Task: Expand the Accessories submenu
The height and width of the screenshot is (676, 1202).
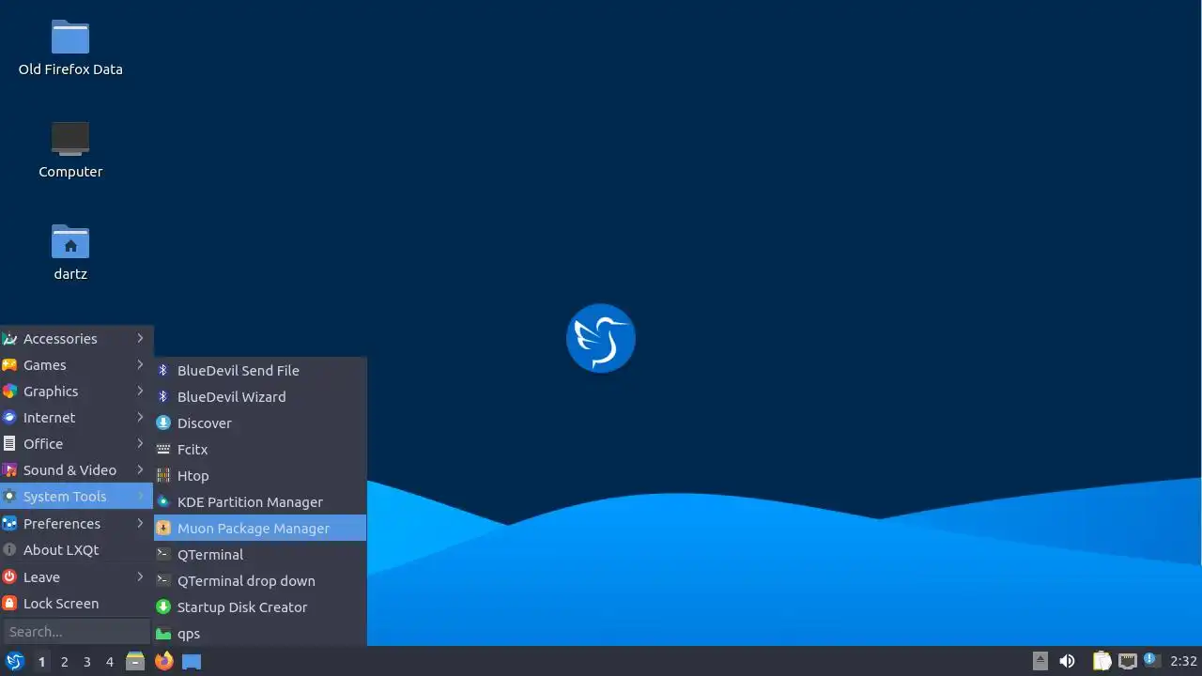Action: pyautogui.click(x=76, y=338)
